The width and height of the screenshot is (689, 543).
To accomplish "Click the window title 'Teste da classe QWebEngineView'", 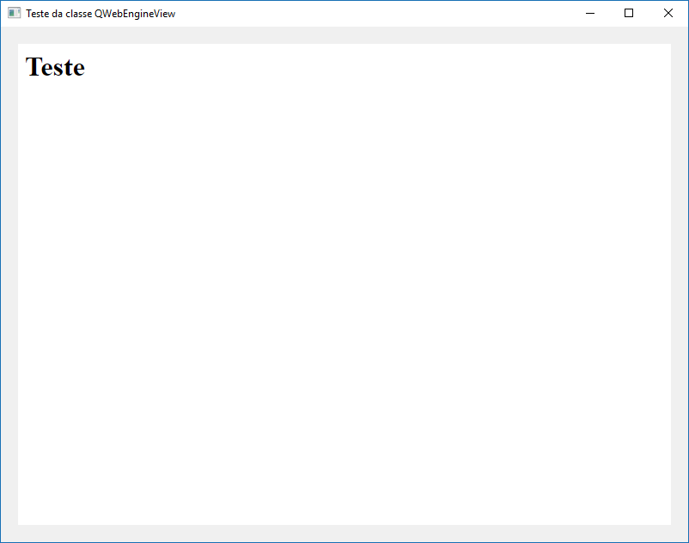I will click(100, 13).
